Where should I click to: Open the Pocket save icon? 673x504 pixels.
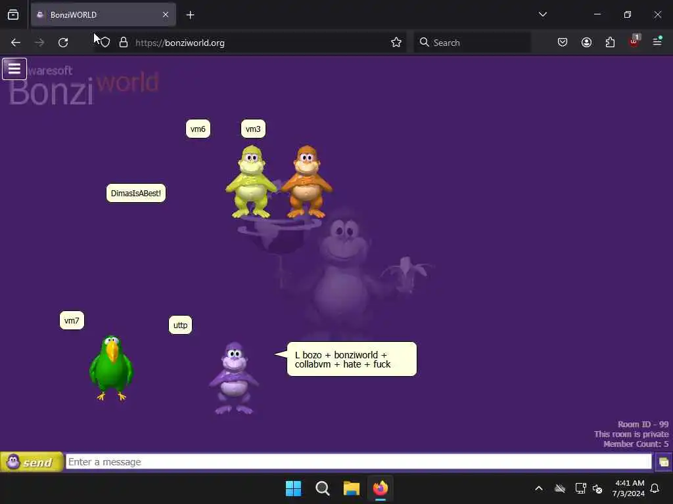pyautogui.click(x=563, y=43)
